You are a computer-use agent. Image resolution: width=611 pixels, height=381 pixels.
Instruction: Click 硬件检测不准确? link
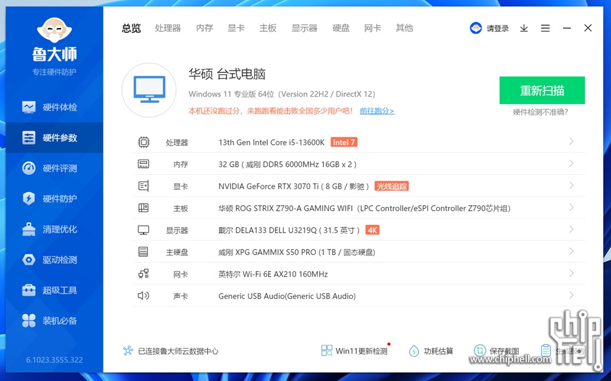pos(541,112)
